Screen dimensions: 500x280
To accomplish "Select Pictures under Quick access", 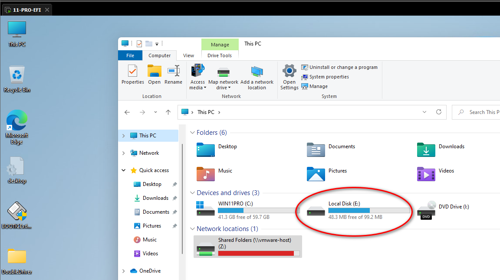I will pyautogui.click(x=152, y=226).
